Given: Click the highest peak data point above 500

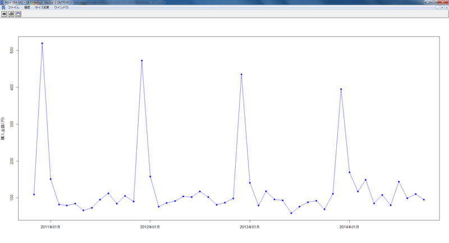Looking at the screenshot, I should click(x=42, y=44).
